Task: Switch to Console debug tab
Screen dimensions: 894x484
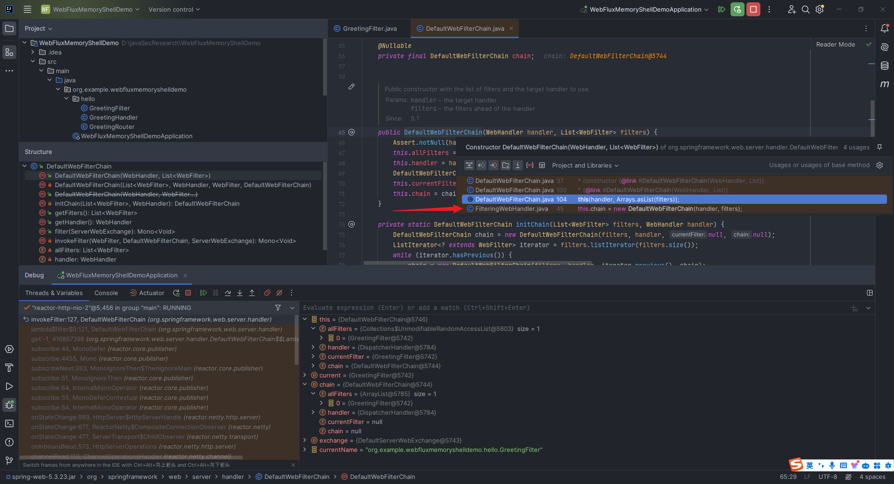Action: tap(106, 293)
